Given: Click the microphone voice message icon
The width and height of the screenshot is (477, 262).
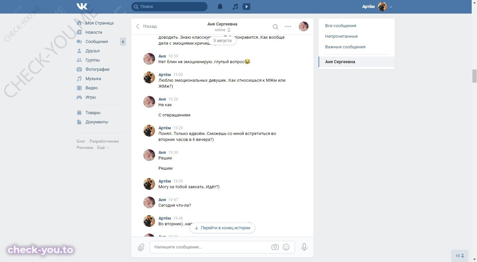Looking at the screenshot, I should 304,247.
